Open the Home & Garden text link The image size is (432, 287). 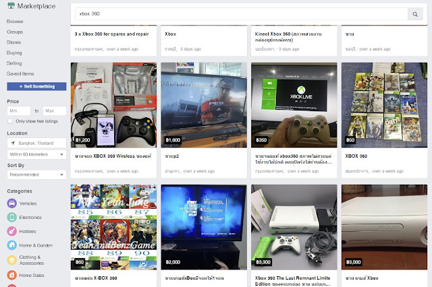tap(36, 245)
